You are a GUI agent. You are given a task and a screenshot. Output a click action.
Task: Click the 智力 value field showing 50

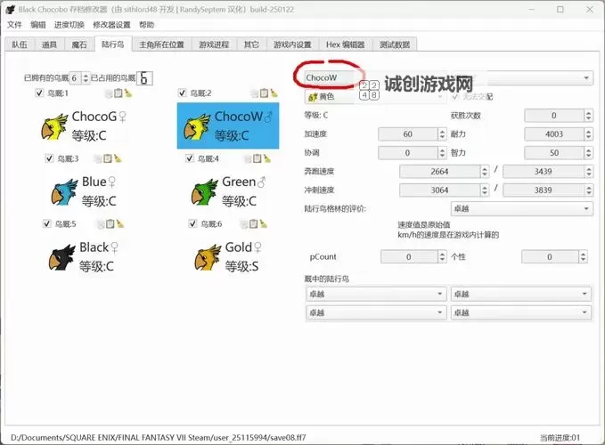(554, 153)
